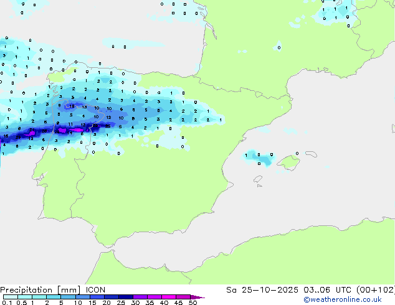This screenshot has width=395, height=305.
Task: Click the 40–45 mm magenta legend swatch
Action: click(x=169, y=297)
